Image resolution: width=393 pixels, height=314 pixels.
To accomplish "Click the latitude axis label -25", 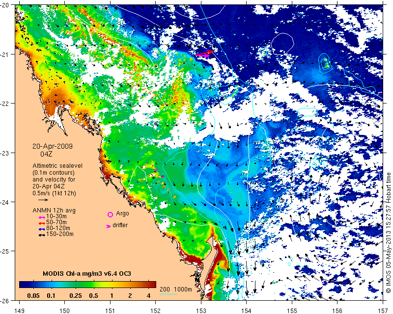I will point(4,251).
